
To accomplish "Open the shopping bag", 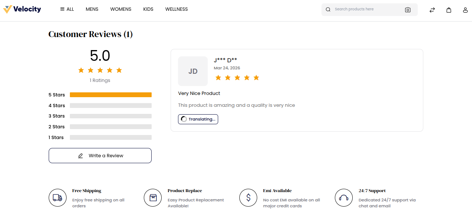I will pos(449,10).
